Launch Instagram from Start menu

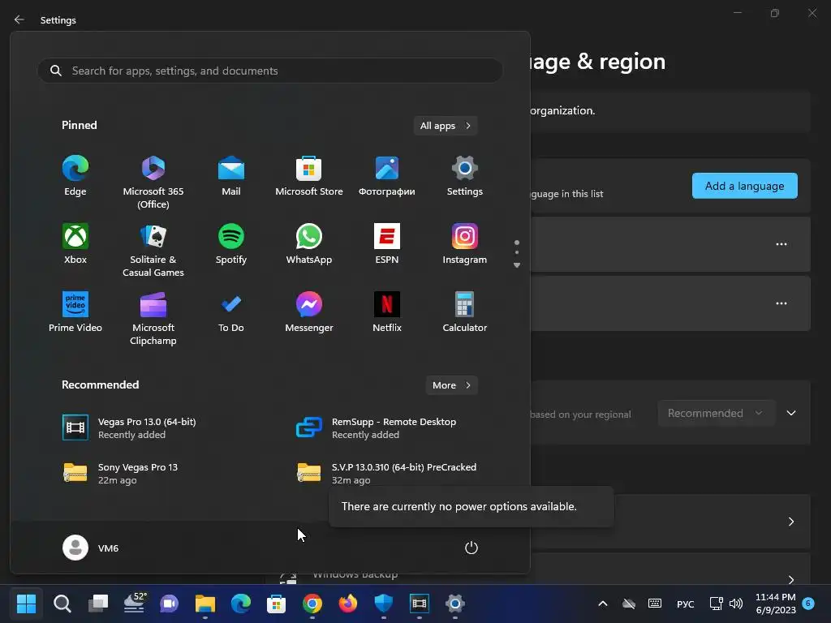click(x=465, y=244)
